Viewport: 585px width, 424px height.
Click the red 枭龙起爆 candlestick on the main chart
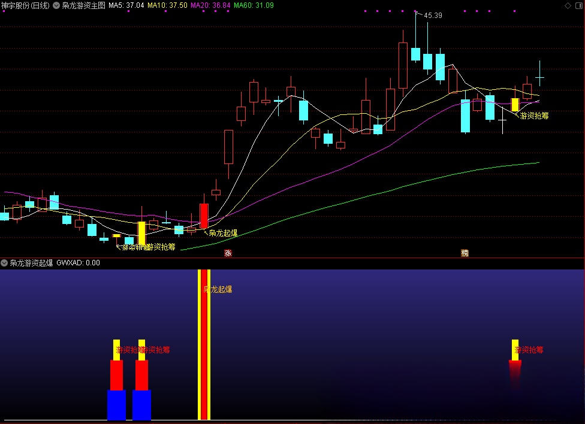[x=204, y=216]
